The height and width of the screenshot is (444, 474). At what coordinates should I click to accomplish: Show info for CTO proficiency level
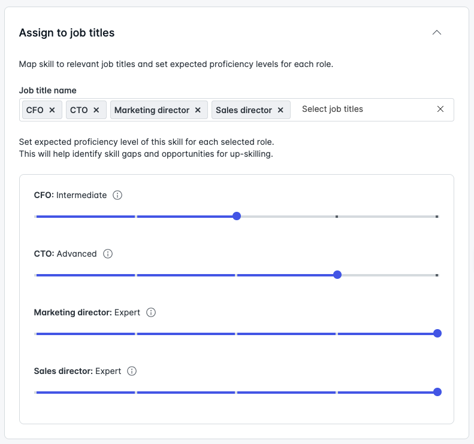tap(108, 254)
